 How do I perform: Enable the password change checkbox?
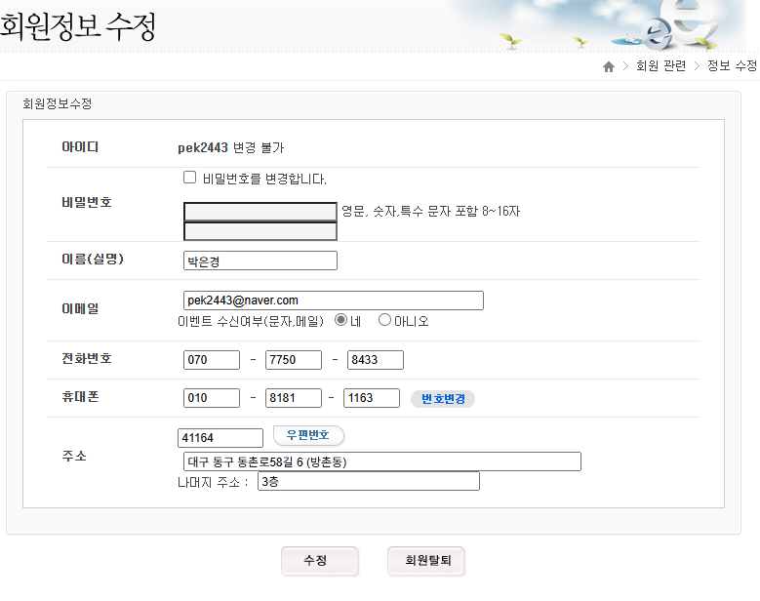click(190, 178)
